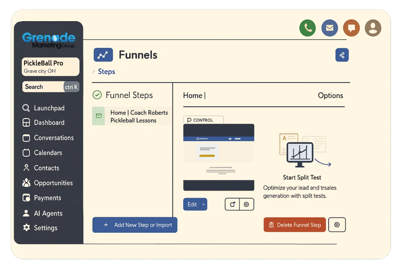
Task: Open page preview external link icon
Action: (232, 204)
